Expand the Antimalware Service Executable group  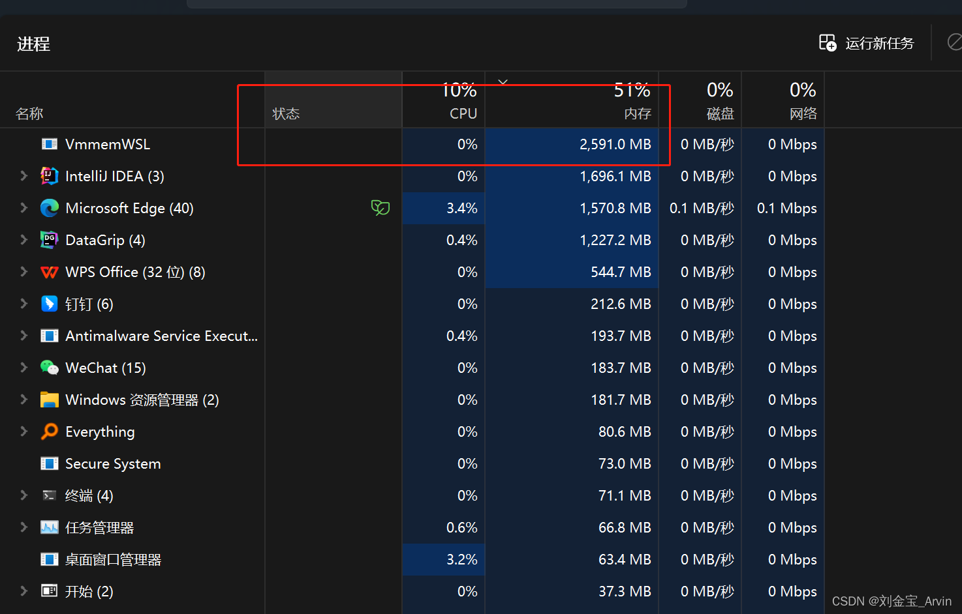pos(24,335)
